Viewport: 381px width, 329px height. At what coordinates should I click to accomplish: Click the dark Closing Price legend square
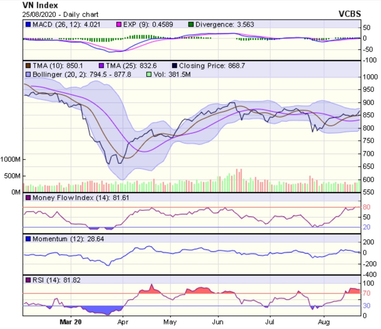[x=174, y=66]
